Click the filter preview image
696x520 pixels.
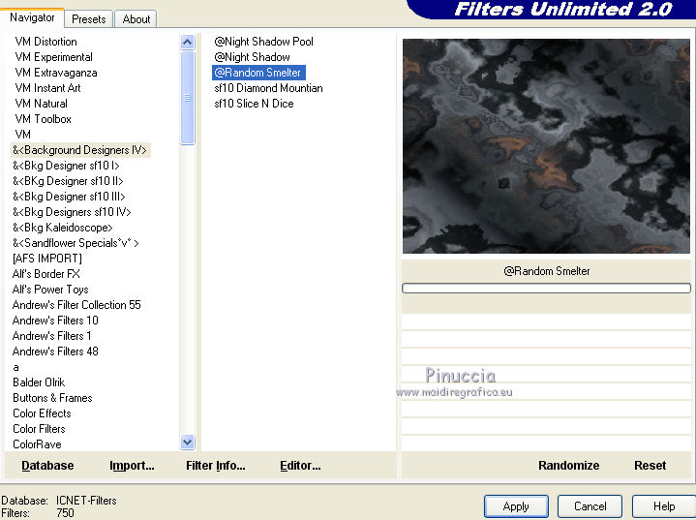pyautogui.click(x=546, y=146)
